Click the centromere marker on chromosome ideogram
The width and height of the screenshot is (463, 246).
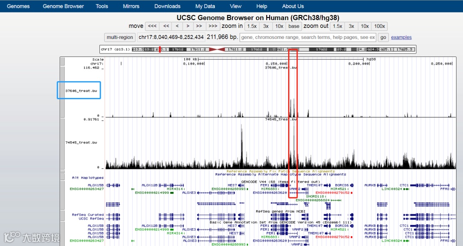[217, 49]
